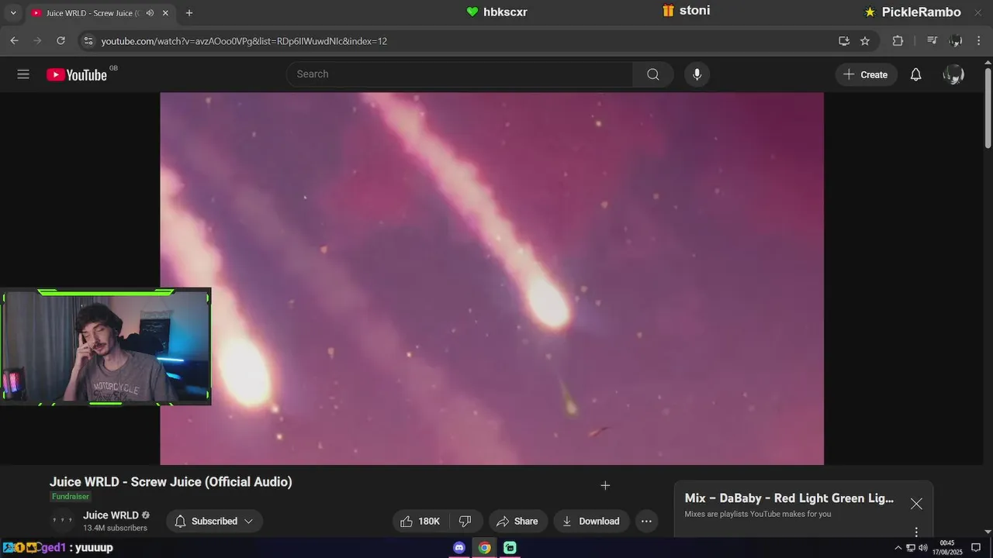The image size is (993, 558).
Task: Go to YouTube home via logo
Action: [x=77, y=74]
